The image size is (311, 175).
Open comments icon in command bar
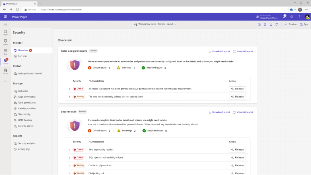(x=277, y=24)
